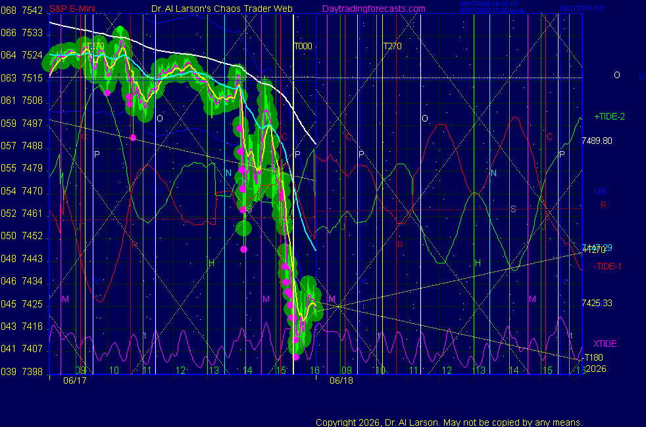
Task: Click the 'spcctom.txt' file name label
Action: pyautogui.click(x=582, y=8)
